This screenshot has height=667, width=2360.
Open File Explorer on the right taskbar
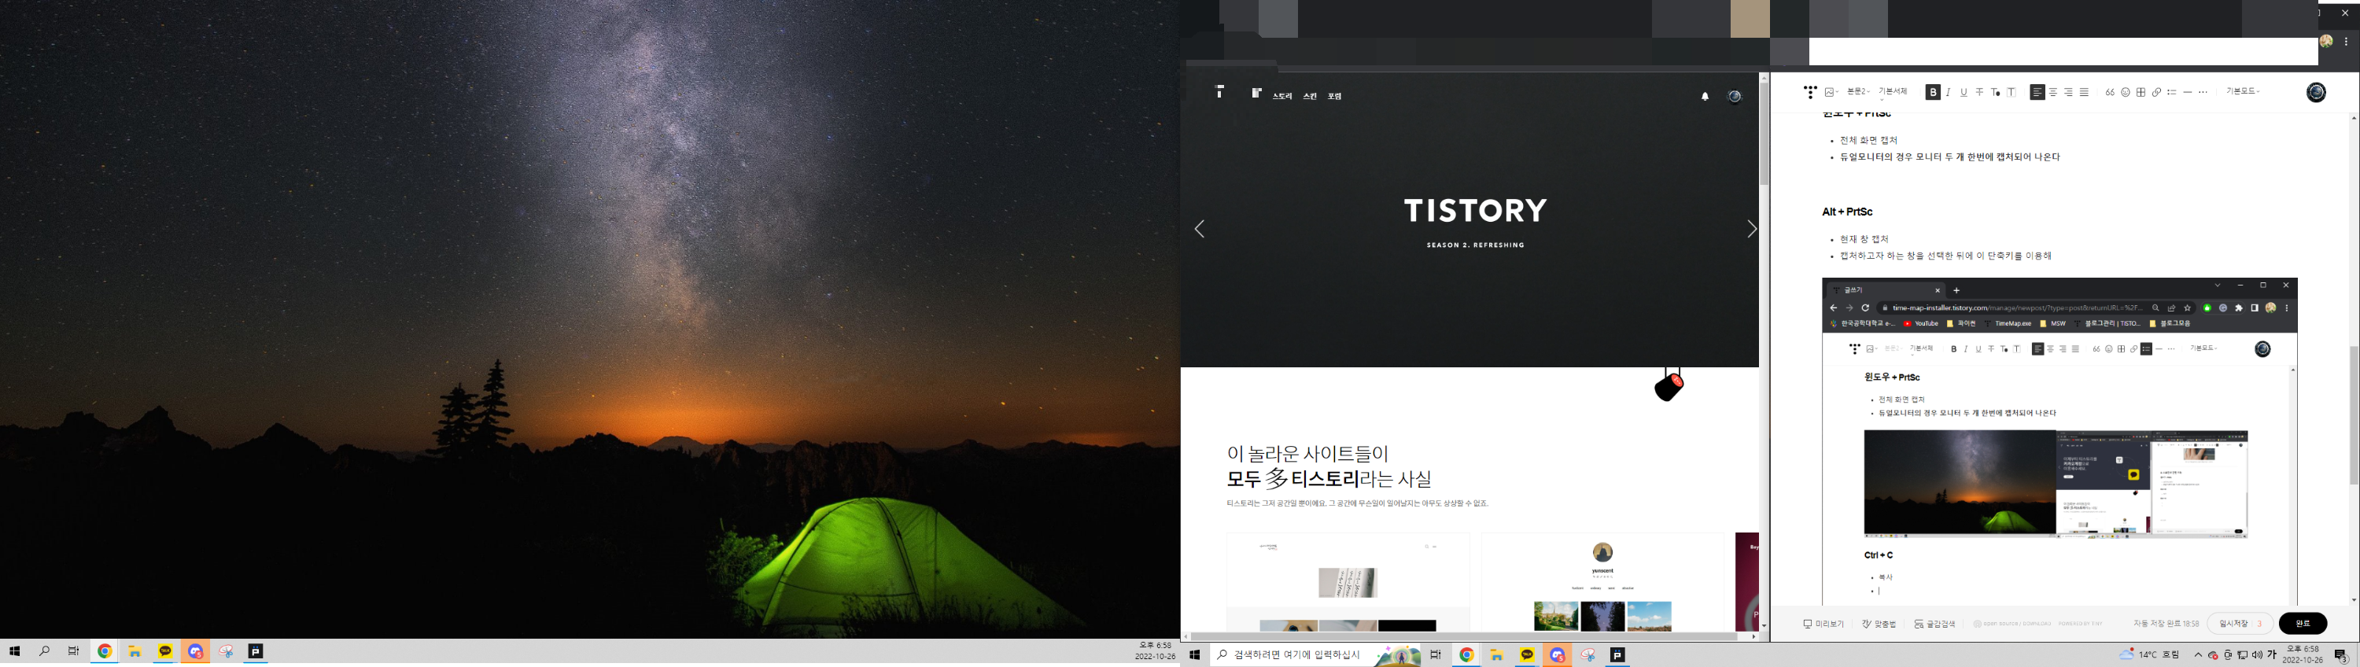(1497, 655)
